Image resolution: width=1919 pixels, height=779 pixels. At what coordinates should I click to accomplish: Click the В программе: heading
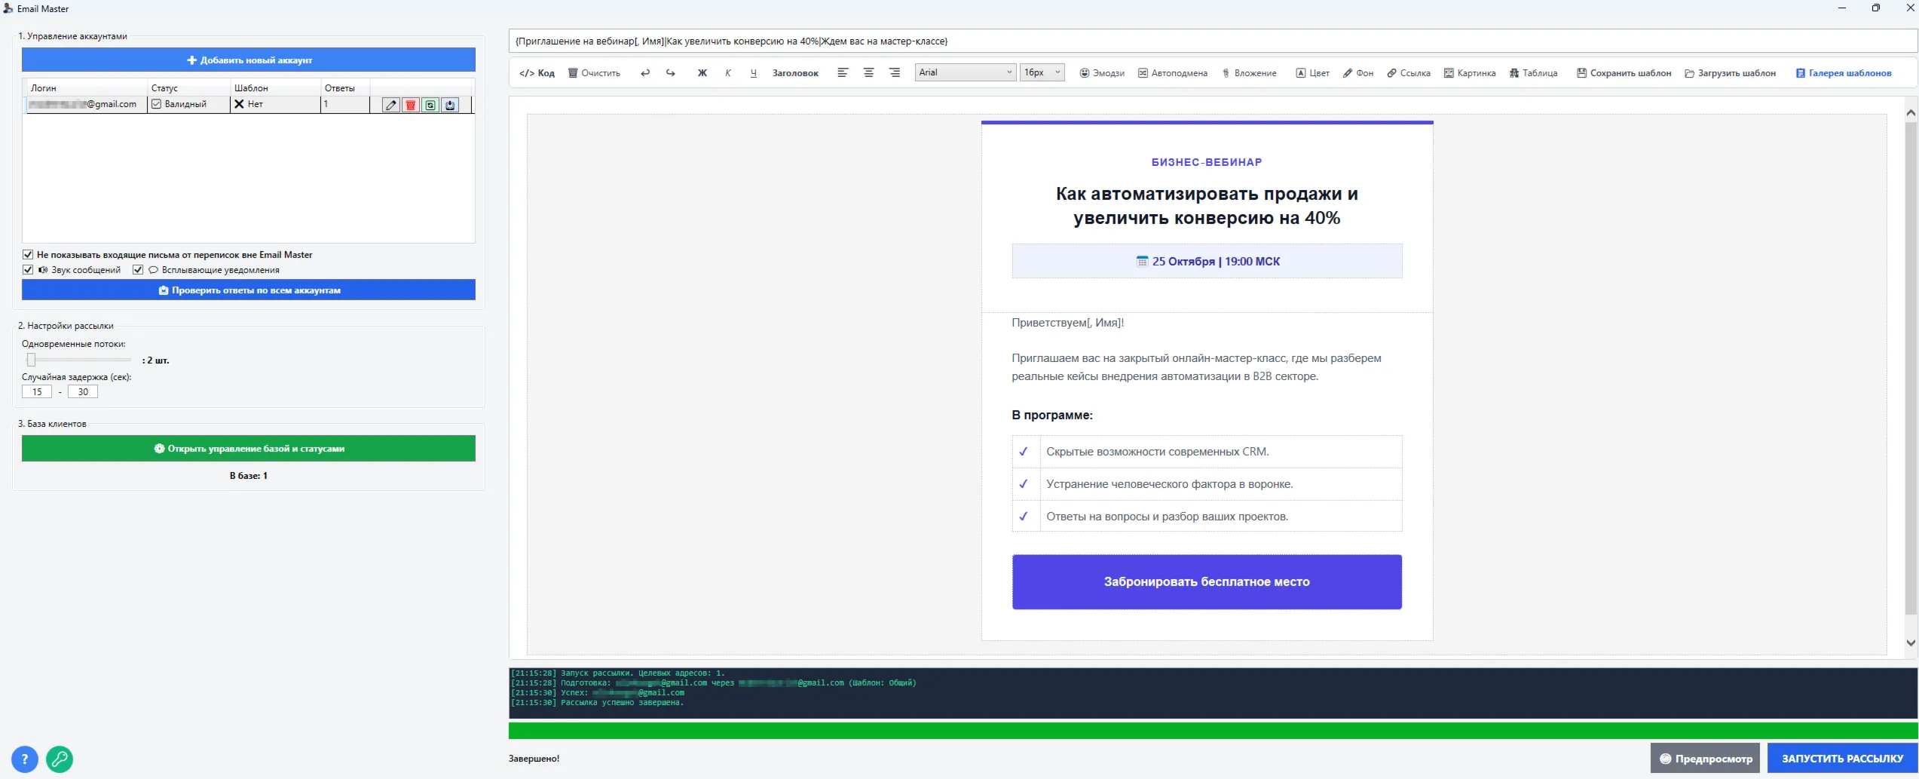[1052, 415]
